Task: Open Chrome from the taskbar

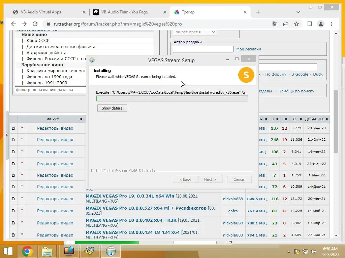Action: click(27, 251)
